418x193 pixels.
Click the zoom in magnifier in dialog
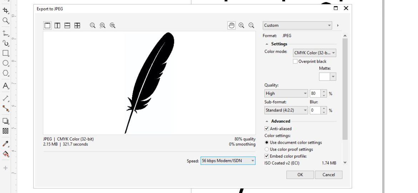click(x=242, y=25)
